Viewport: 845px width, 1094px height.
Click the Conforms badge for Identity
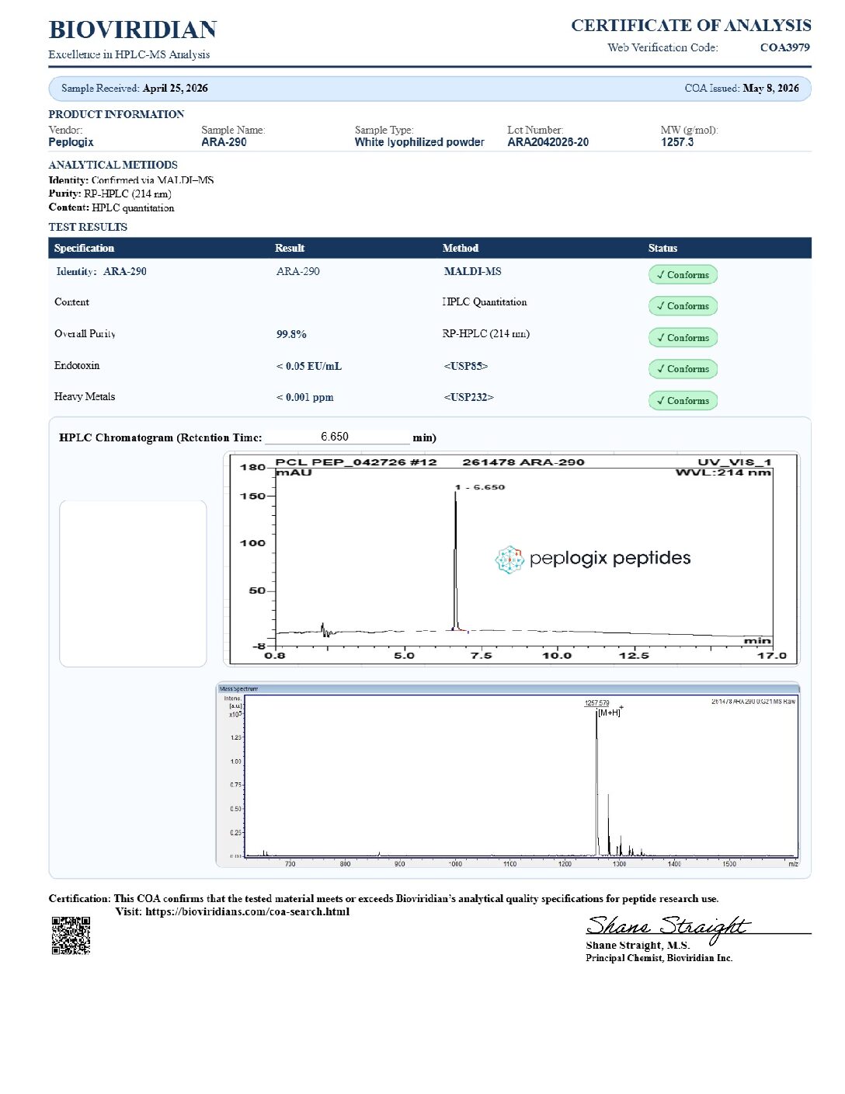tap(683, 275)
